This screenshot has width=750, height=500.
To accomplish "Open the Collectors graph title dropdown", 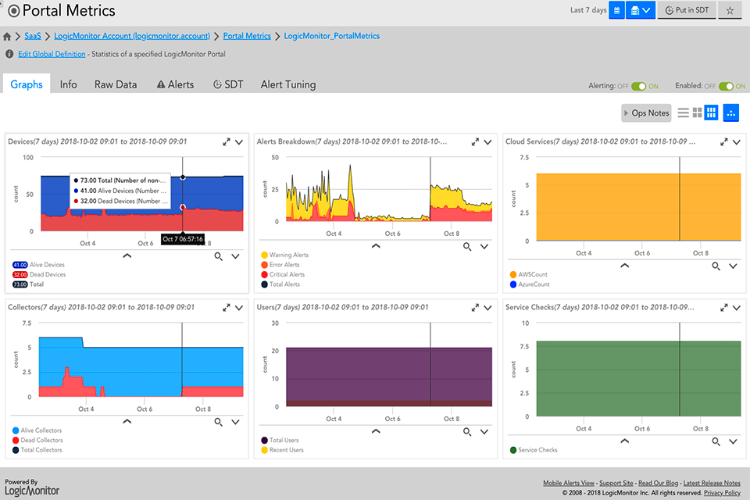I will (239, 308).
